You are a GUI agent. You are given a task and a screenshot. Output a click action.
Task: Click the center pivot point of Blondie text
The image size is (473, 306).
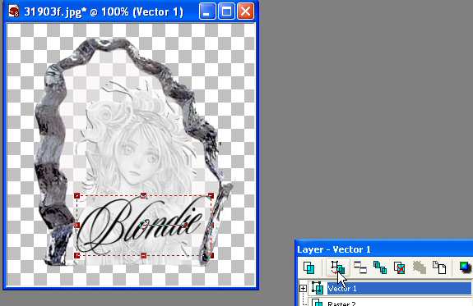tap(143, 225)
